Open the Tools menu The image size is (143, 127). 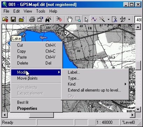tap(41, 11)
